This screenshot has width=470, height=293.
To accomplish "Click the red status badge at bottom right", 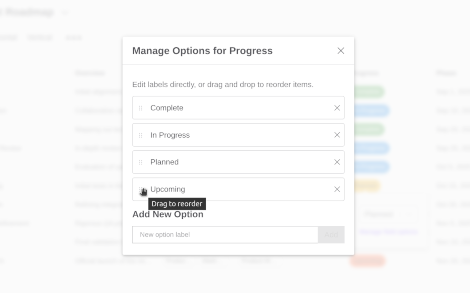I will (x=368, y=261).
